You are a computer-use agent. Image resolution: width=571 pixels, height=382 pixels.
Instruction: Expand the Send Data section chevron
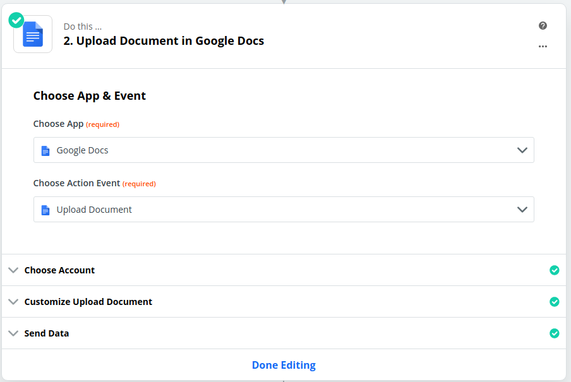(13, 333)
